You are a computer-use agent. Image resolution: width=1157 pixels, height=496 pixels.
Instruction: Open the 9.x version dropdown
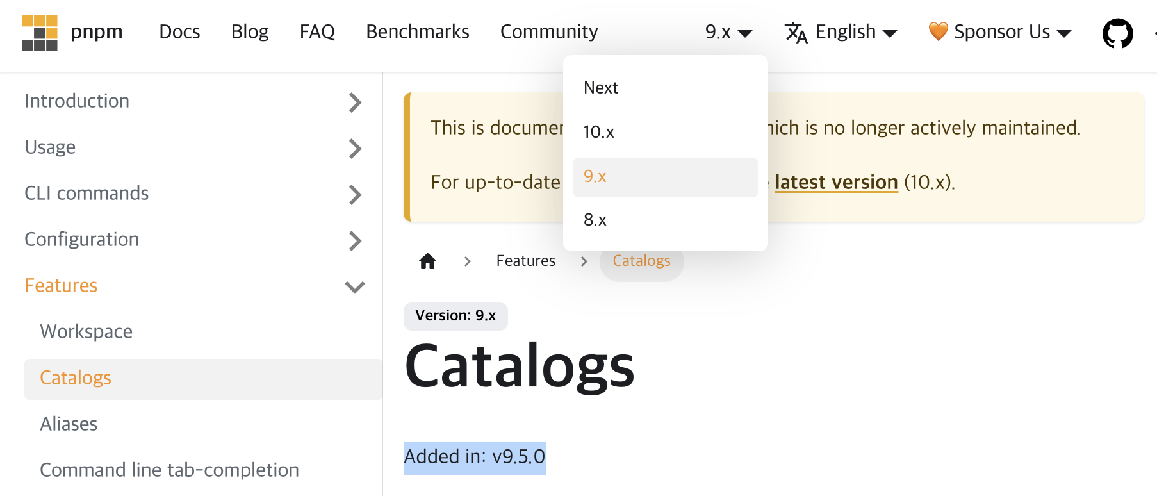point(728,32)
